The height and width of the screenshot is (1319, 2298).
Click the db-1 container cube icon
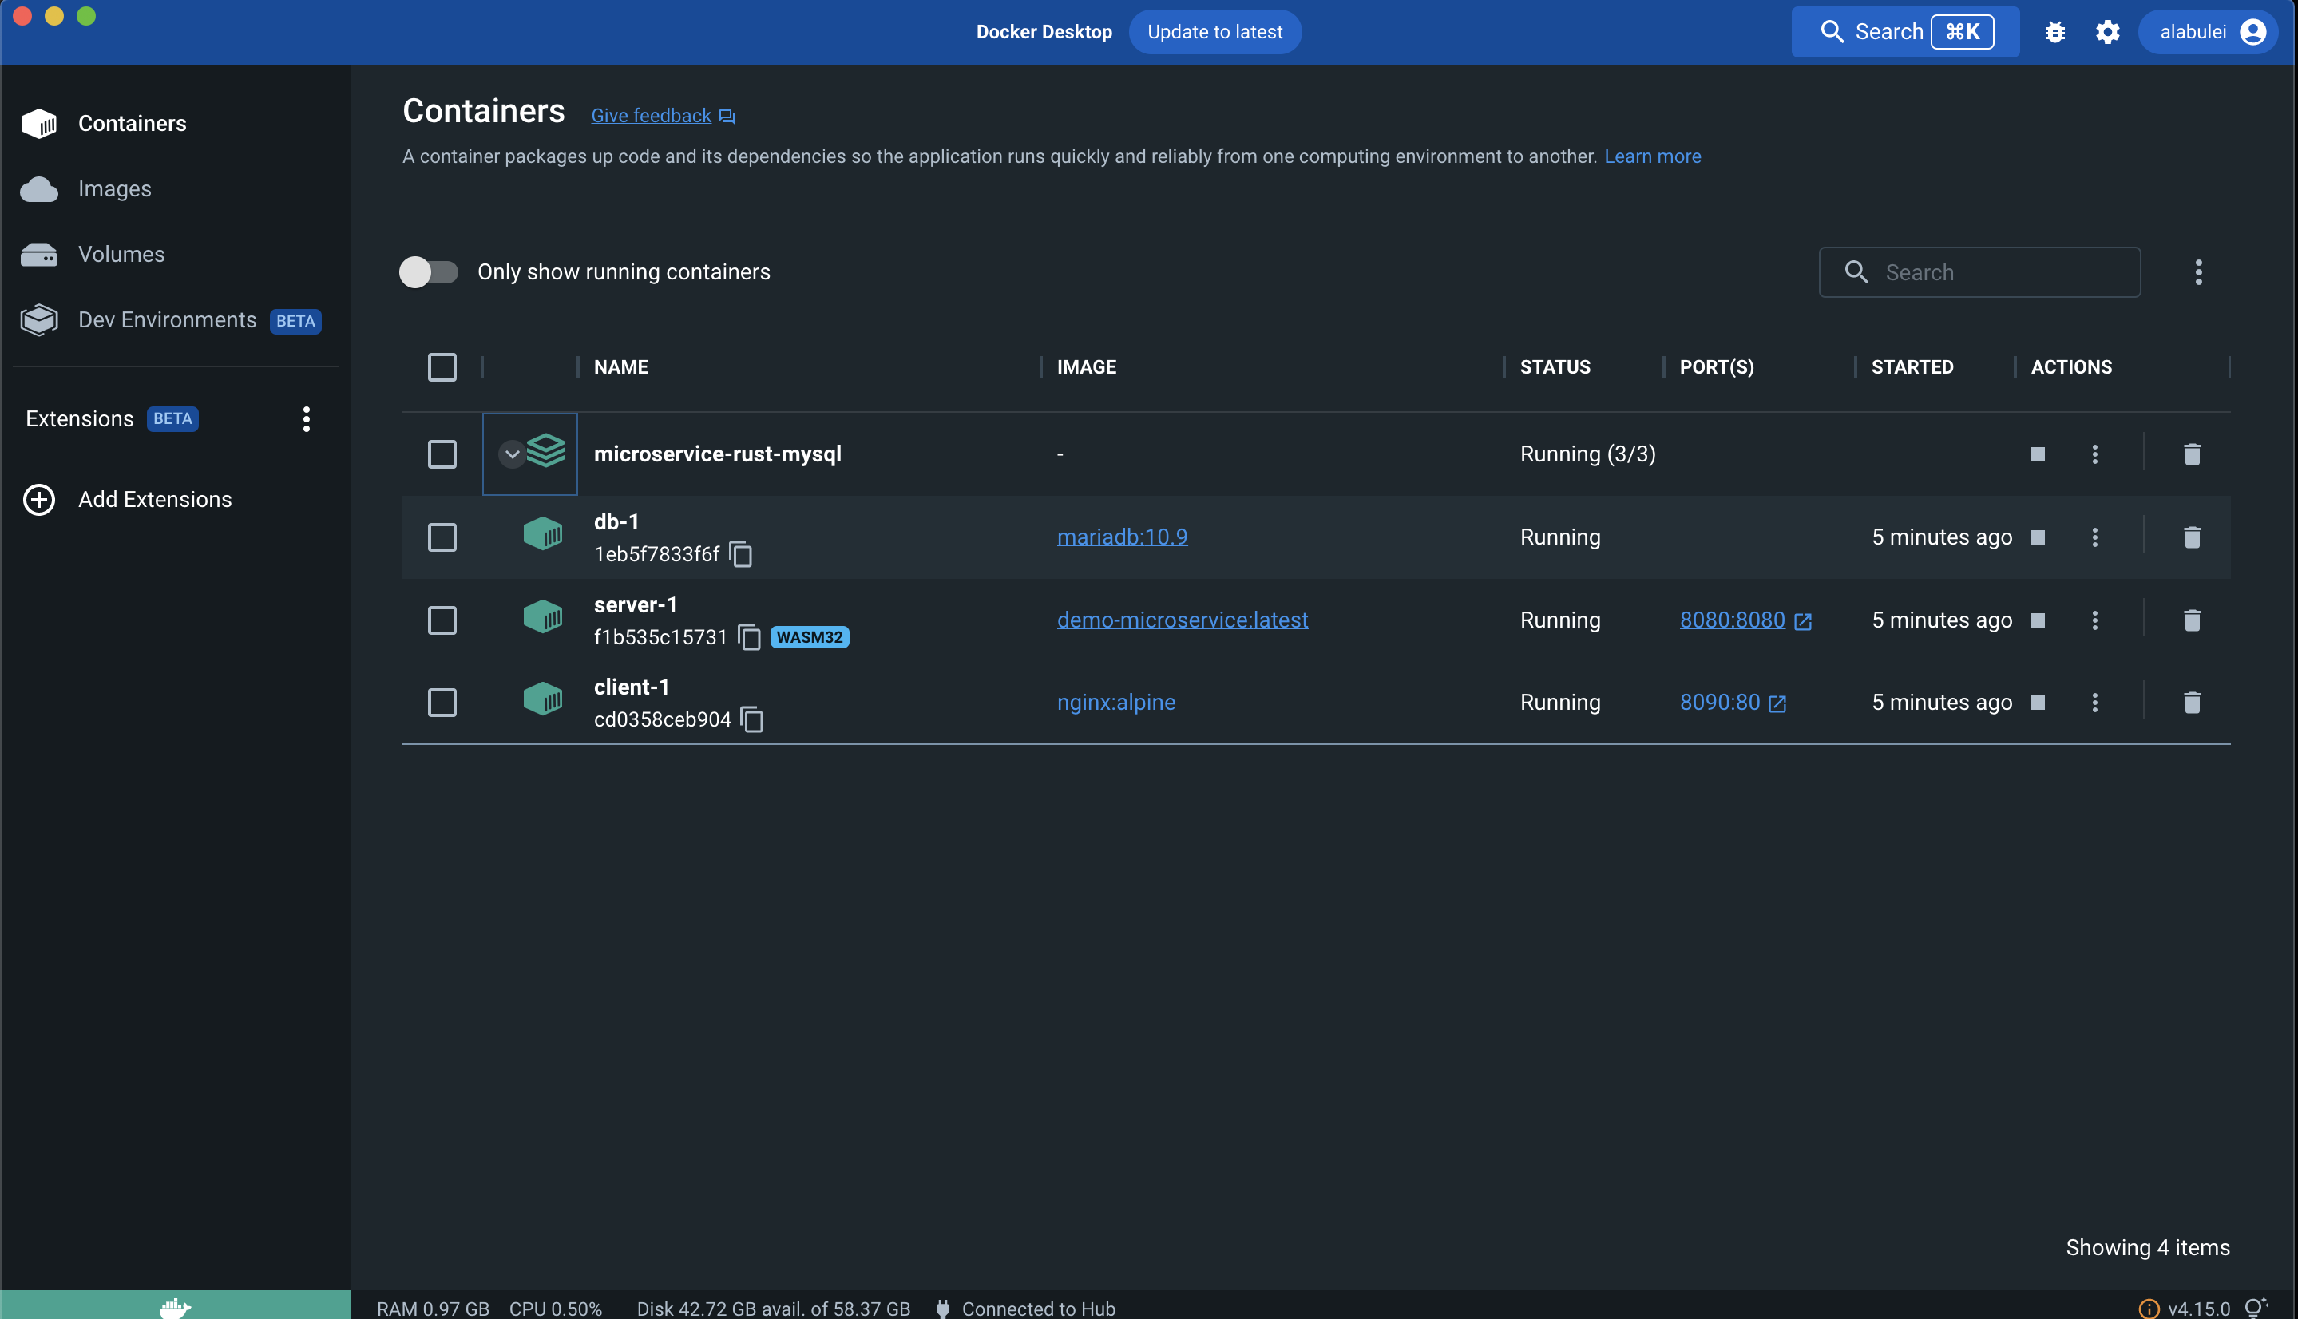[x=543, y=533]
